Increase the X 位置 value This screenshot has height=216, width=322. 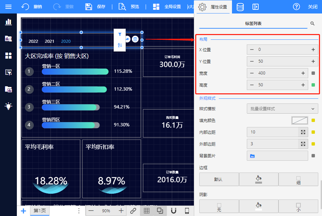(x=313, y=50)
